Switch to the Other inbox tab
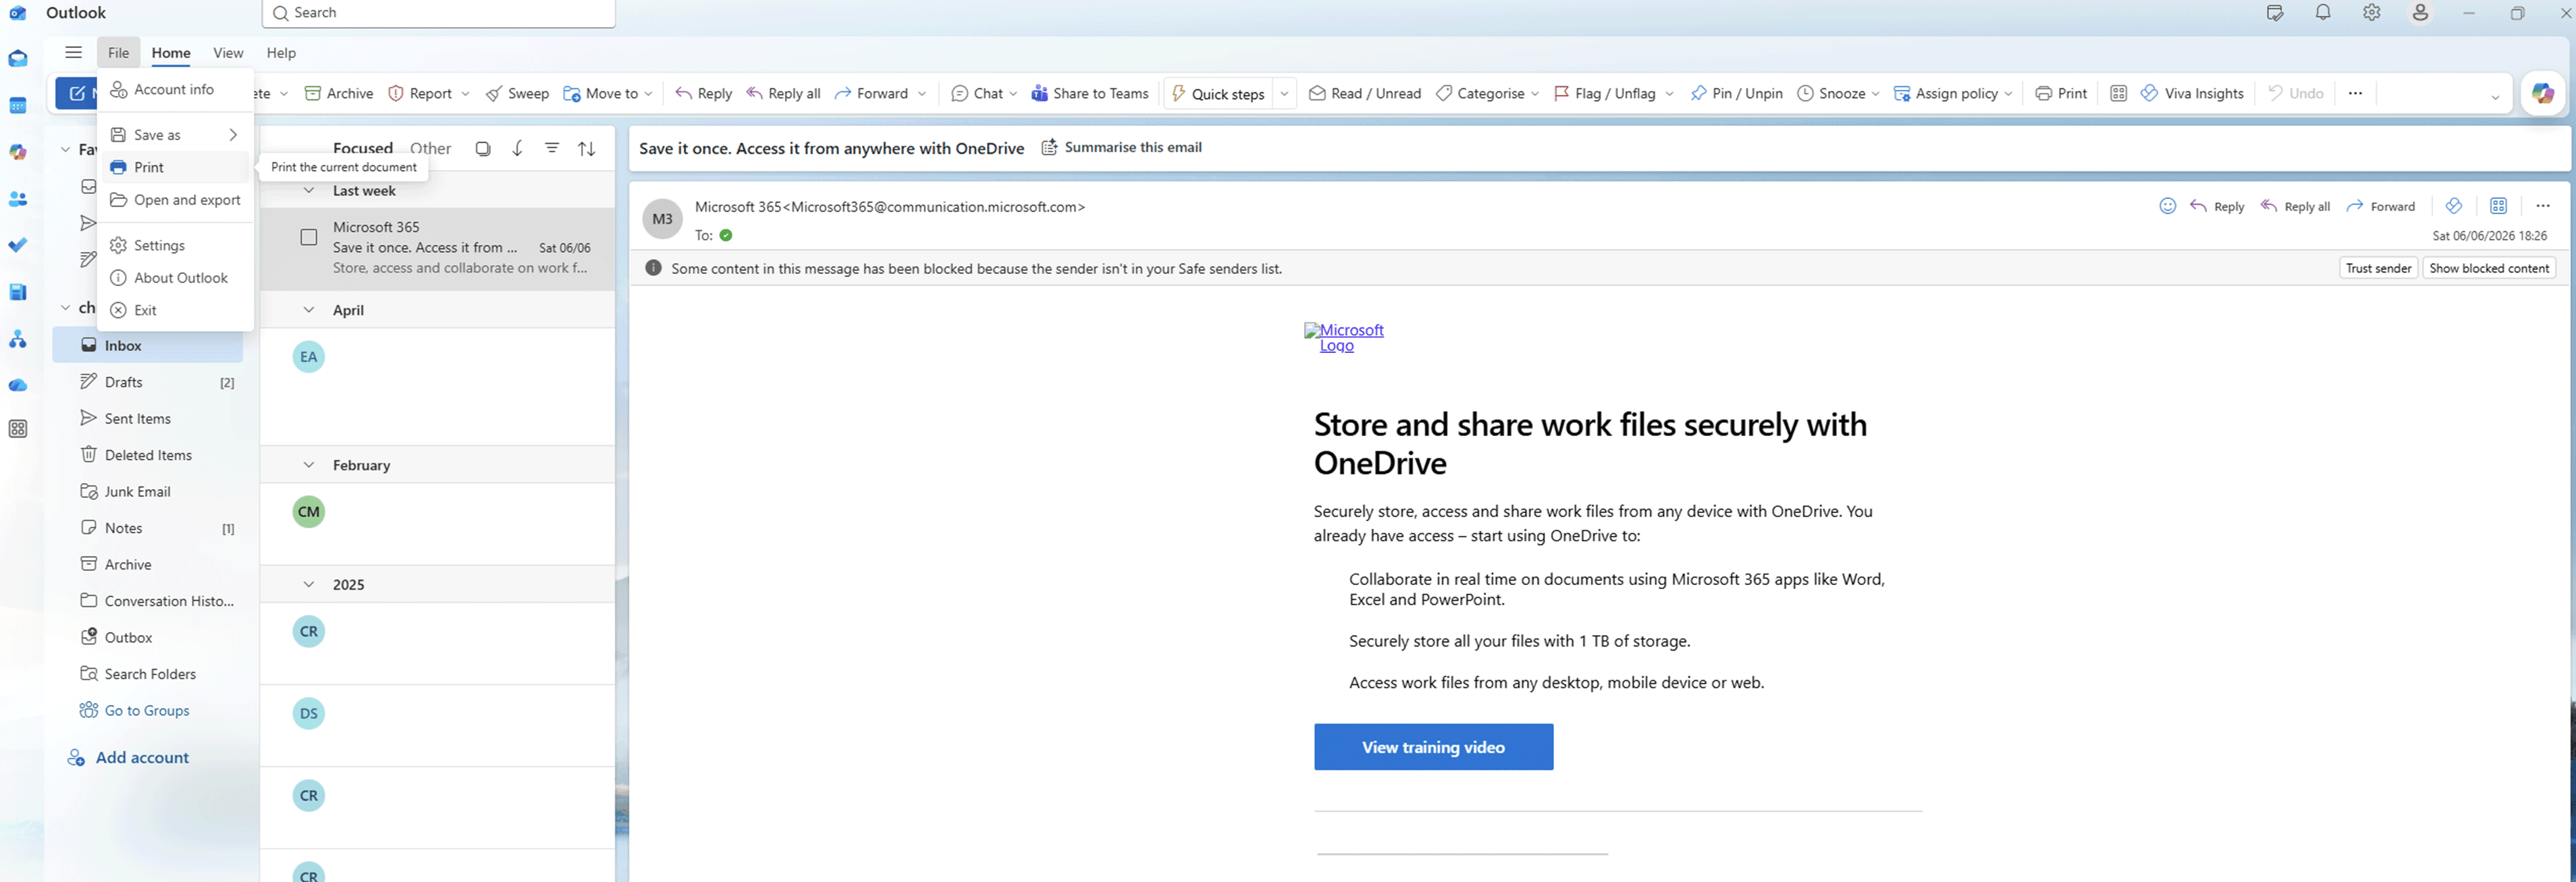This screenshot has width=2576, height=882. 431,148
